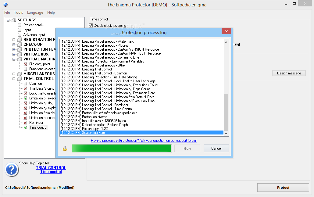Open the Tools menu
314x197 pixels.
tap(18, 13)
